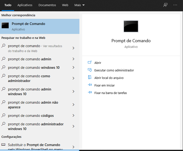Click the folder icon for Abrir local do arquivo
Viewport: 183px width, 151px height.
point(89,77)
